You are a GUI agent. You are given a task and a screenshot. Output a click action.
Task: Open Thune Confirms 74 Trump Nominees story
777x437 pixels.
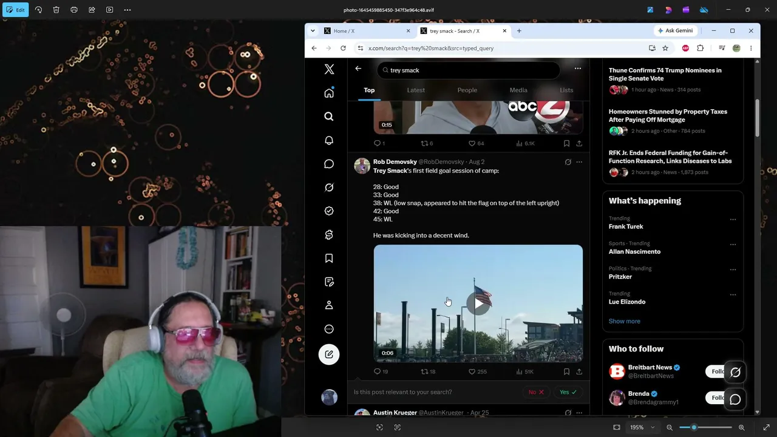[665, 74]
